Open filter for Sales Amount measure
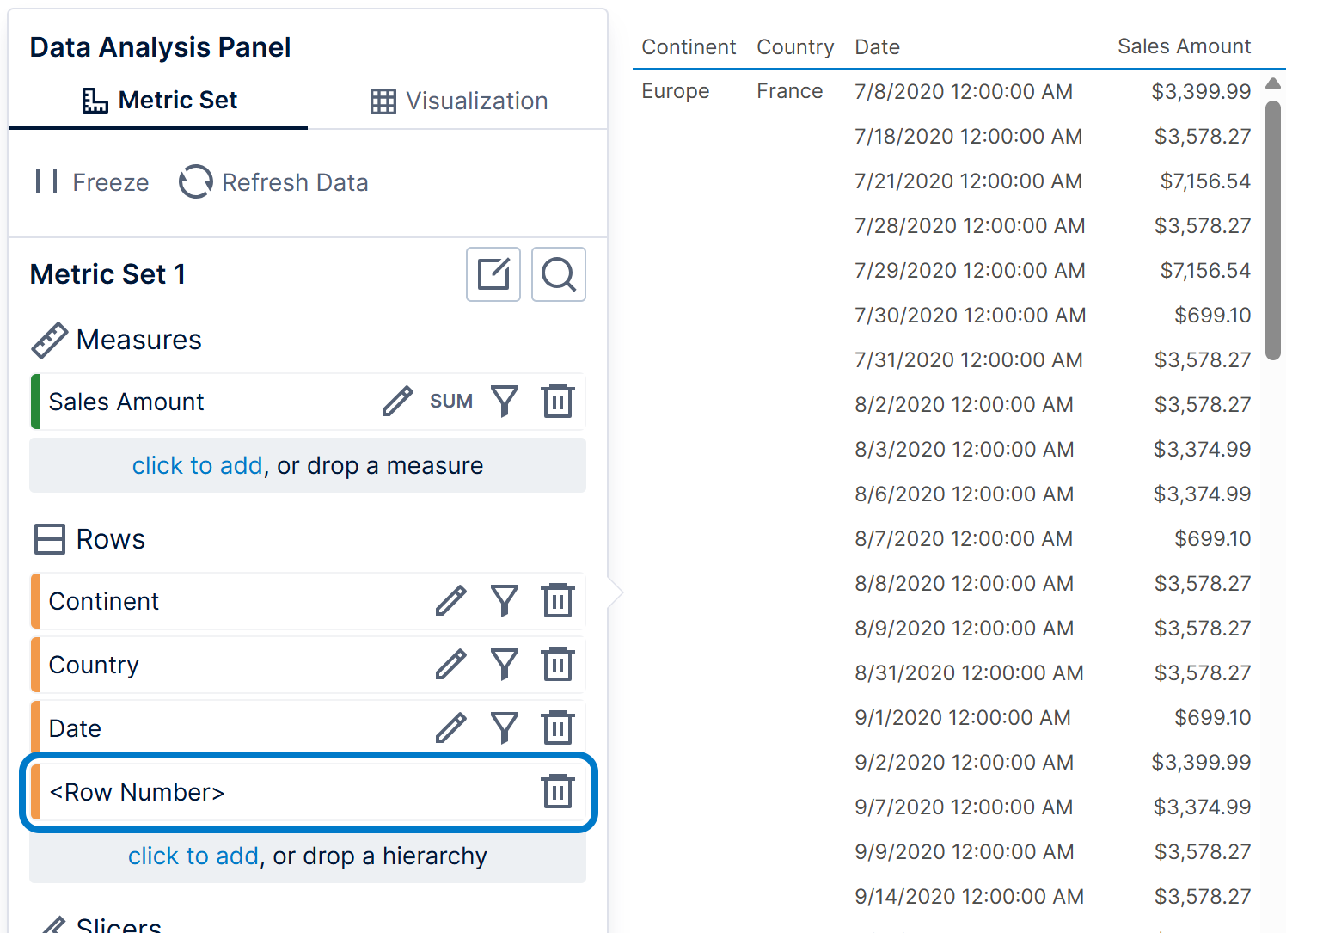The width and height of the screenshot is (1323, 933). [505, 402]
